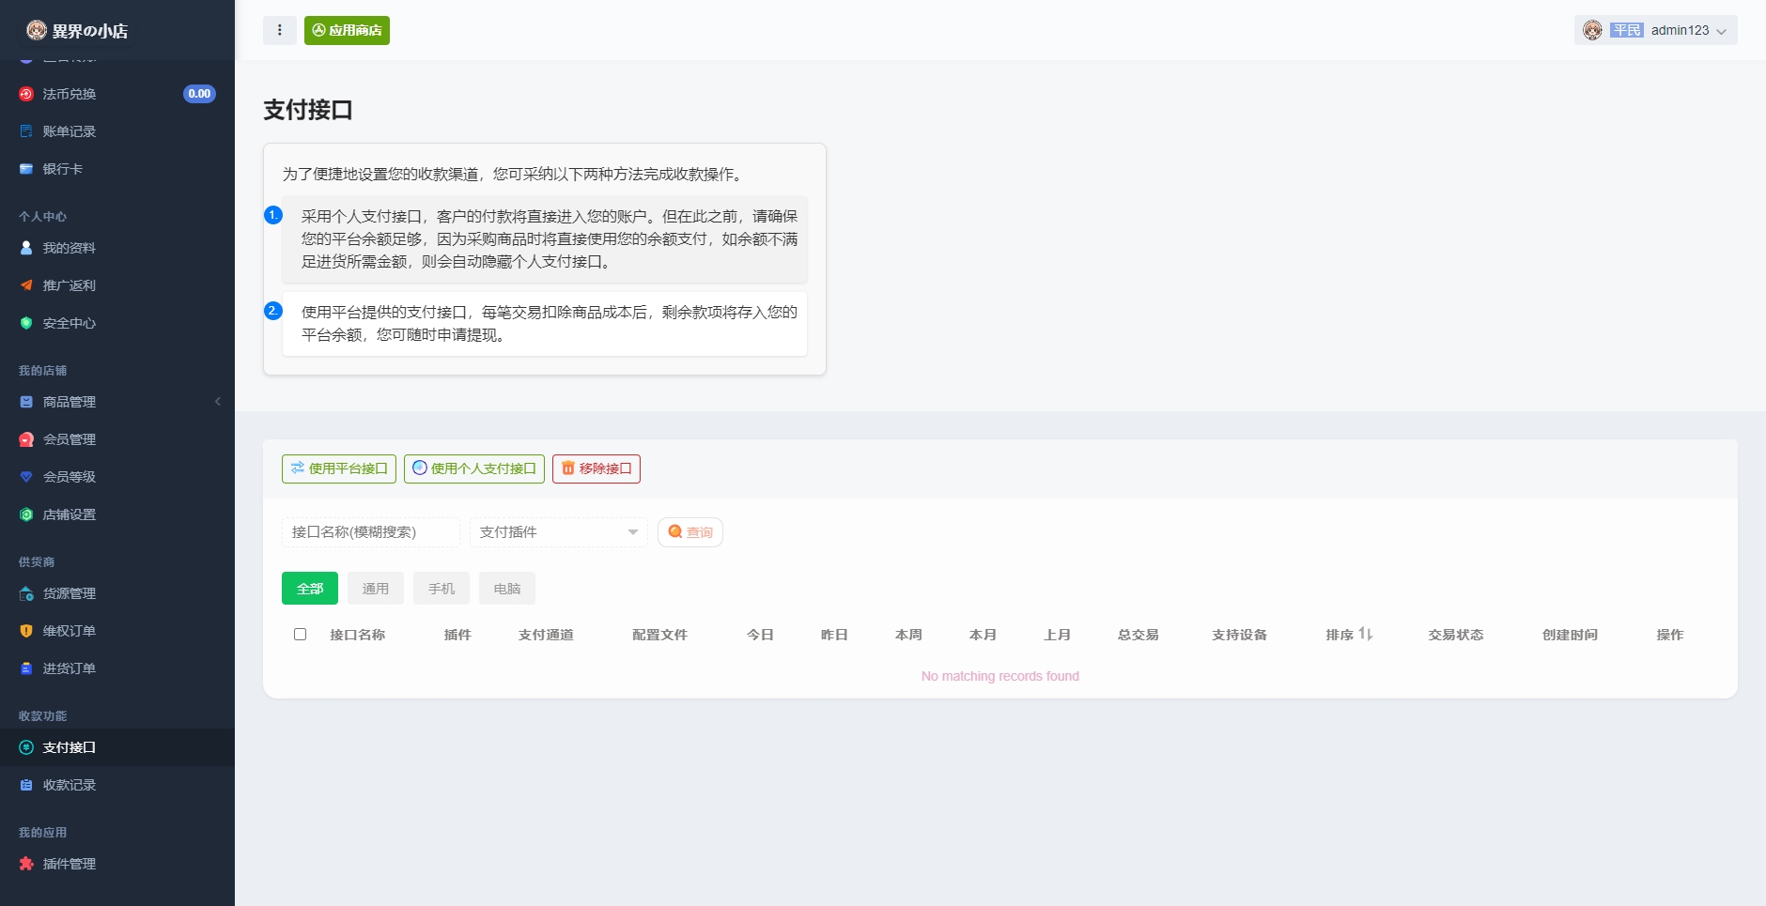Viewport: 1766px width, 906px height.
Task: Click the vertical dots icon in the top bar
Action: [x=279, y=30]
